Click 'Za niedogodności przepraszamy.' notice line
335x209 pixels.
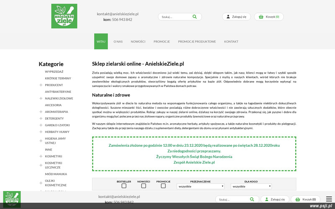pyautogui.click(x=194, y=151)
